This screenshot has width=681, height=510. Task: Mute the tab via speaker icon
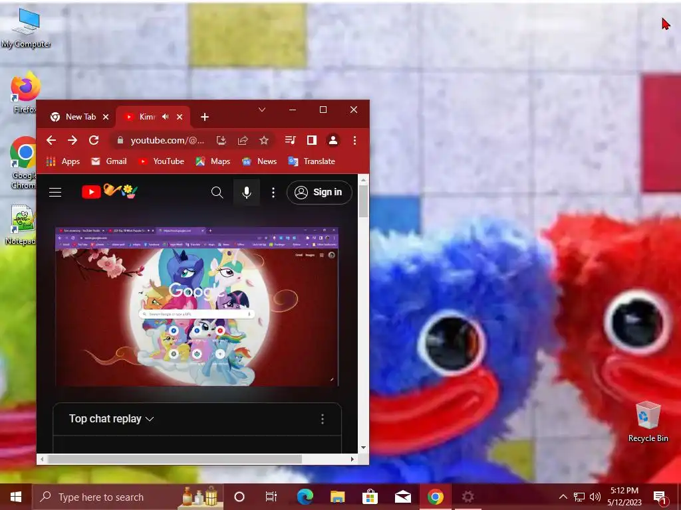click(166, 117)
